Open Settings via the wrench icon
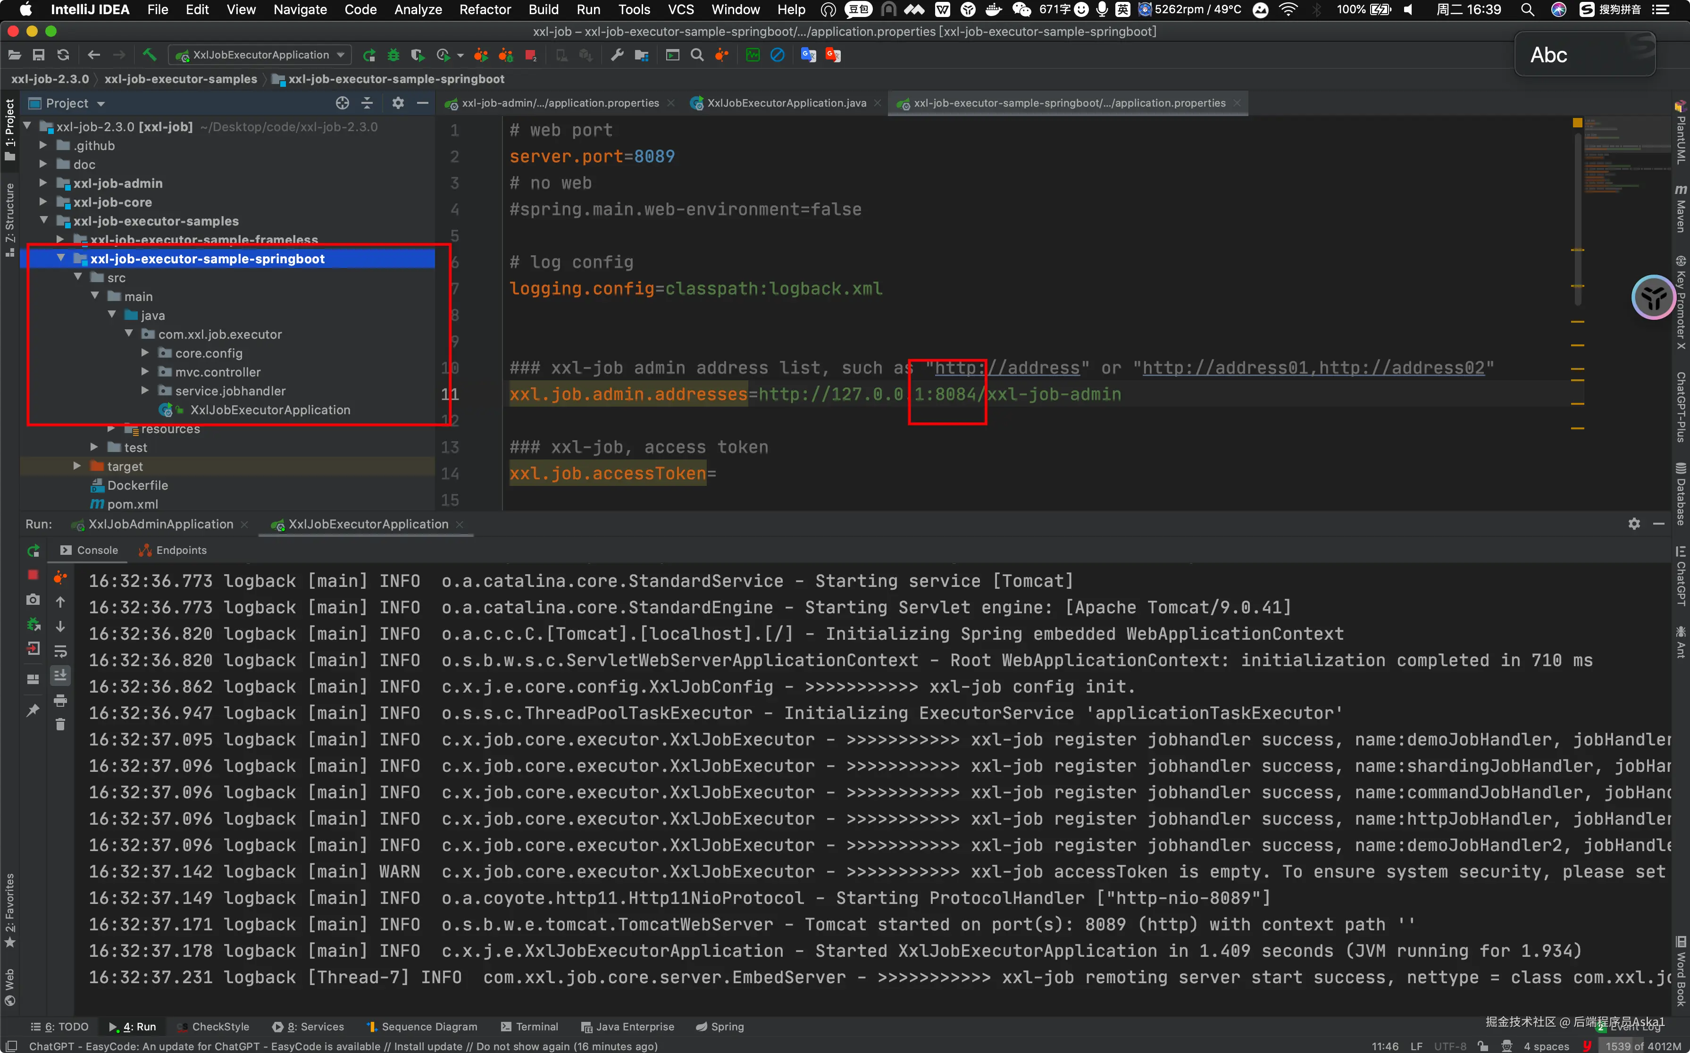 [x=617, y=55]
